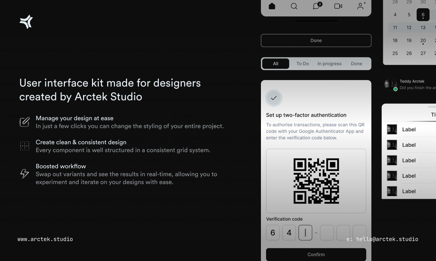436x261 pixels.
Task: Click the fourth Label list row
Action: point(409,176)
